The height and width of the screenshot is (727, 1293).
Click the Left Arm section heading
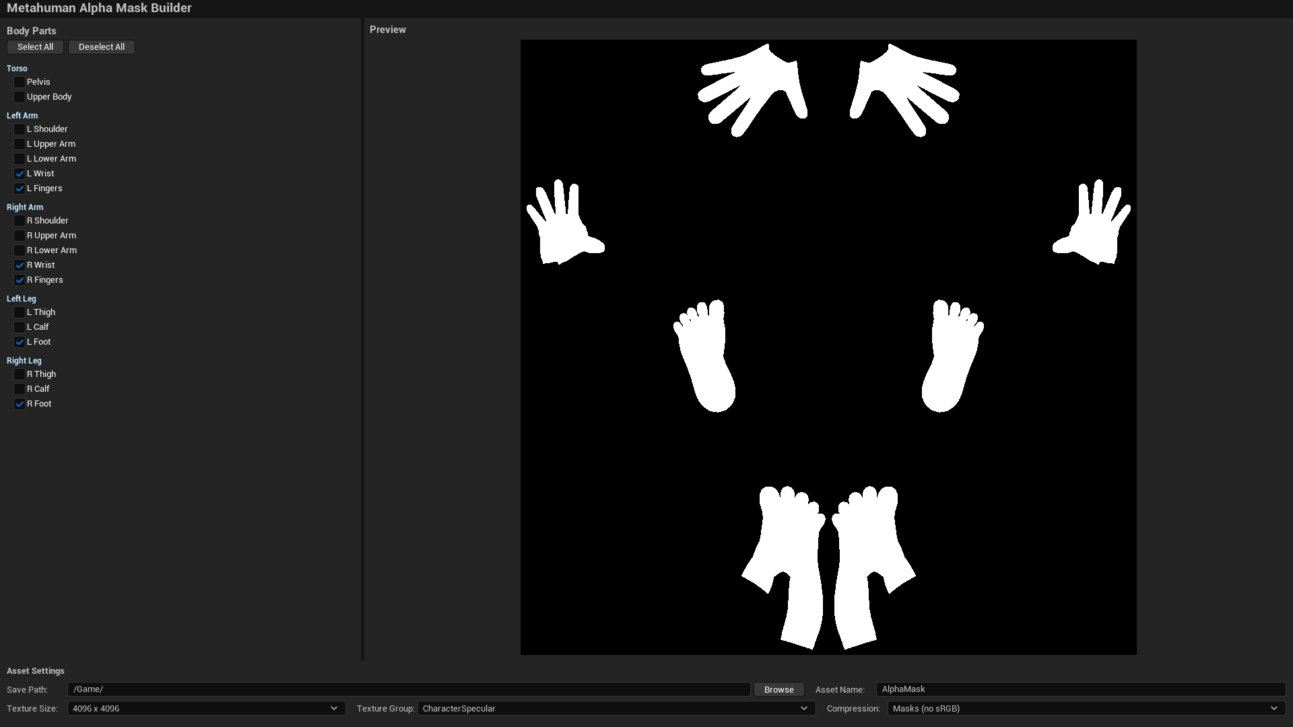22,116
